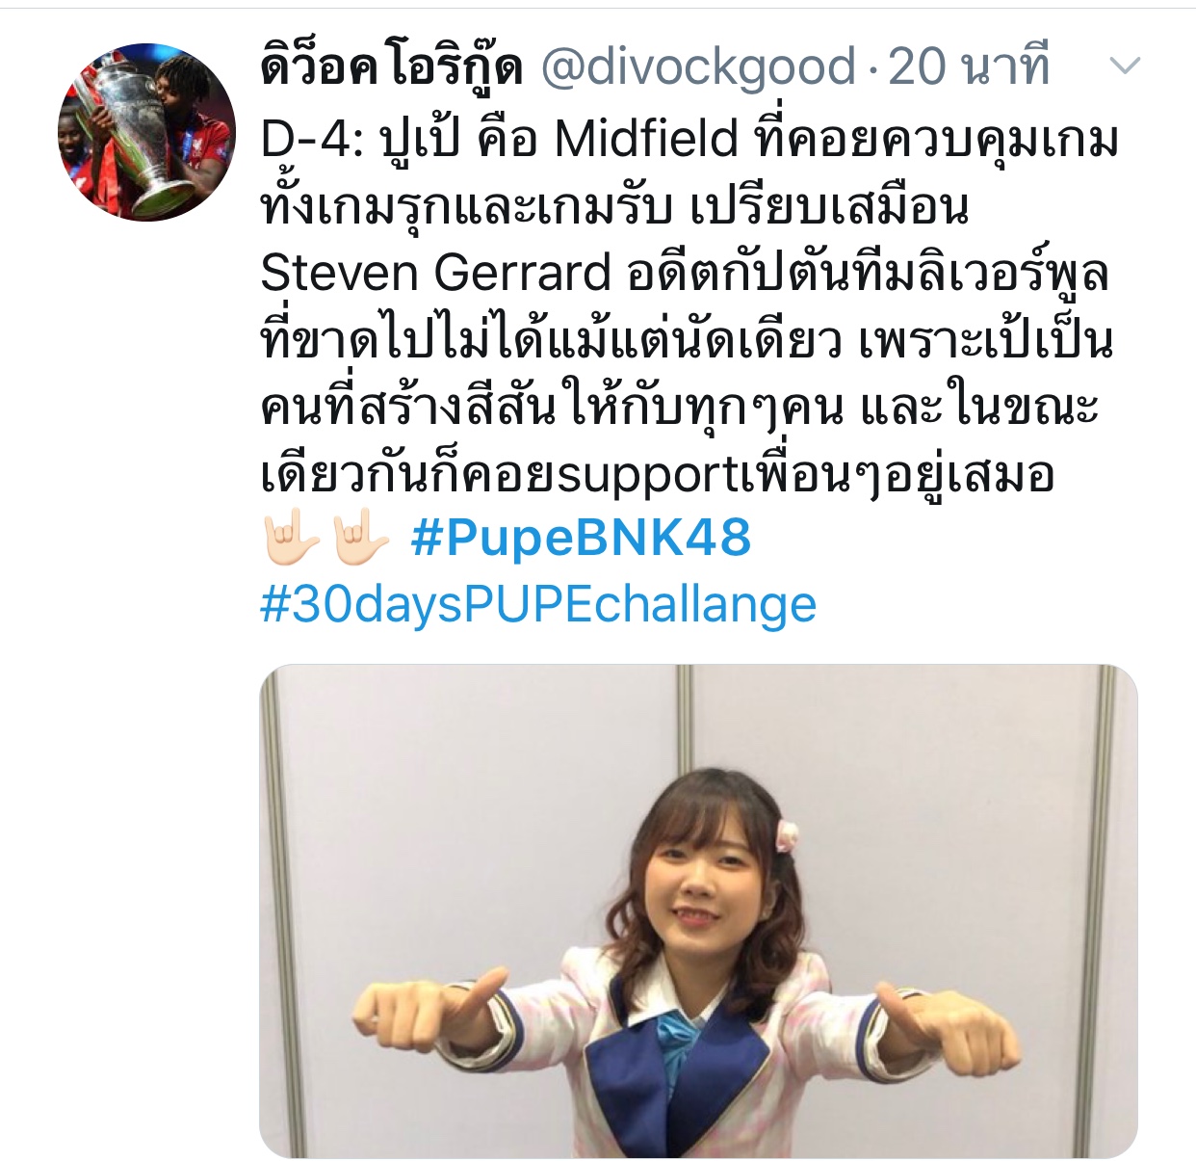Expand the tweet options chevron menu

click(x=1125, y=66)
